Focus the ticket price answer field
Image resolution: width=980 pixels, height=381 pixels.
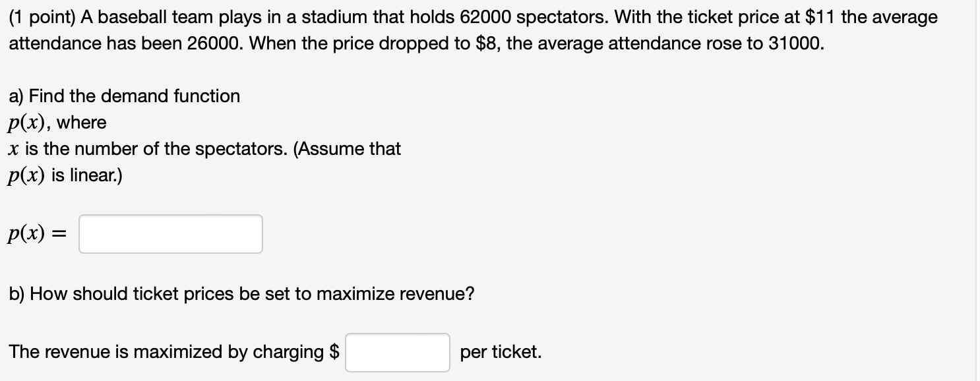click(x=398, y=352)
